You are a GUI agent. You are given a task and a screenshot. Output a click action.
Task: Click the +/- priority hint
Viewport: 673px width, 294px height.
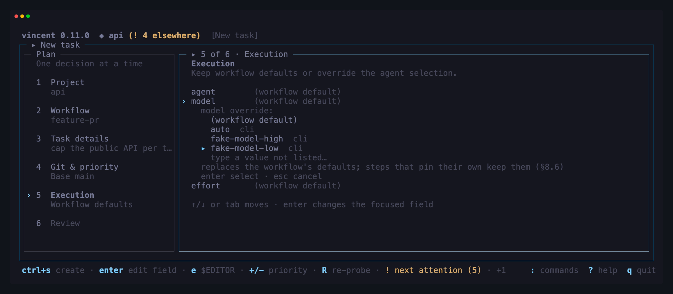pos(278,270)
